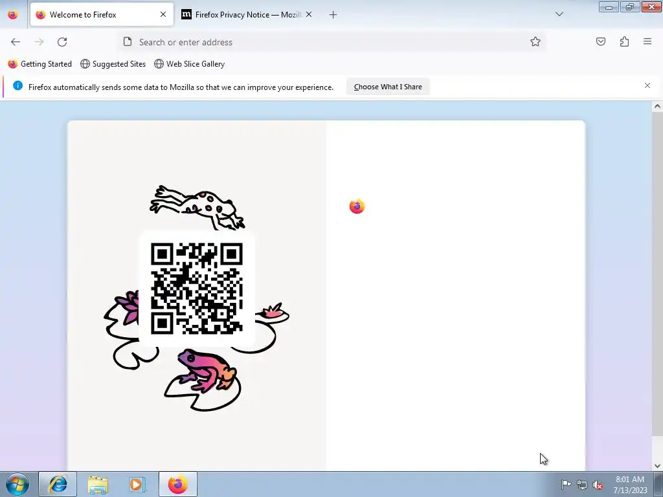Open the Suggested Sites bookmark
The image size is (663, 497).
pos(113,64)
